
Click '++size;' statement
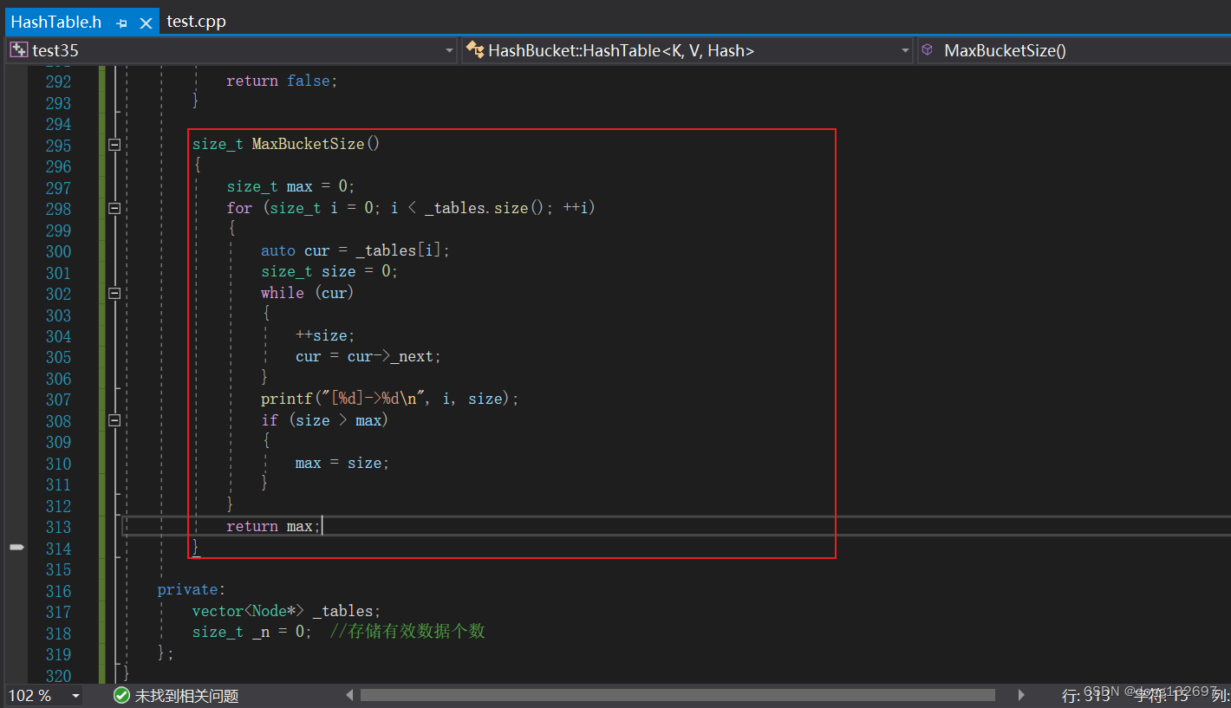pos(325,335)
